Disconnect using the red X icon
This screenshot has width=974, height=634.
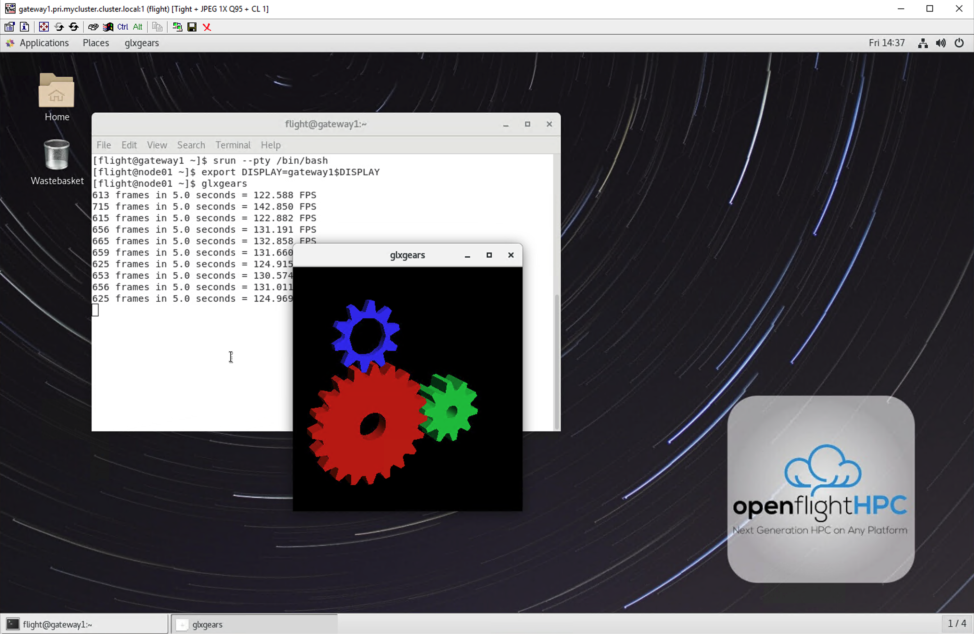(x=207, y=27)
